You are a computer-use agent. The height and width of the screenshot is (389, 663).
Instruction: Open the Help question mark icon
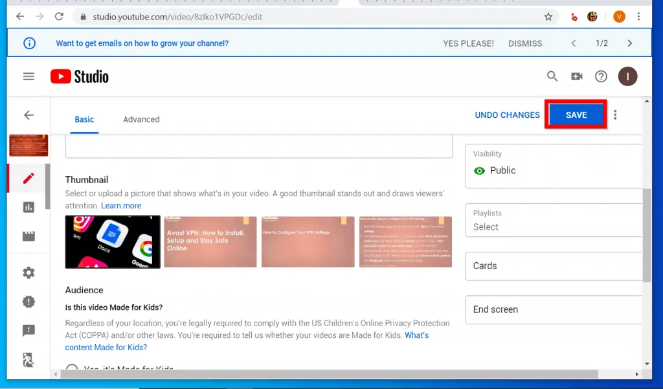pyautogui.click(x=601, y=76)
